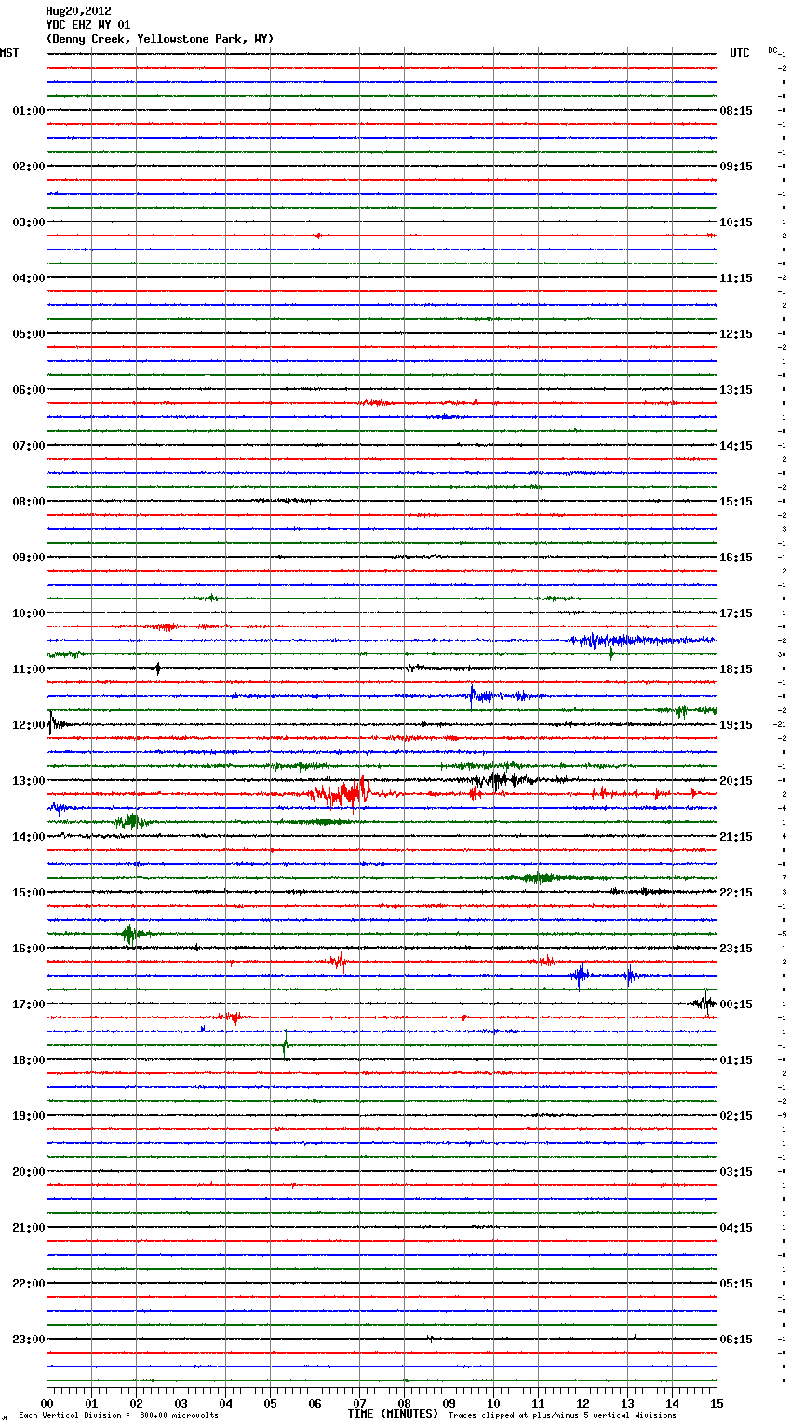791x1428 pixels.
Task: Click the DC offset column header
Action: pos(772,50)
